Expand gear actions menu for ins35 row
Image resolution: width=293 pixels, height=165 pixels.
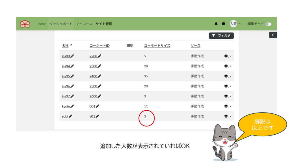click(227, 76)
